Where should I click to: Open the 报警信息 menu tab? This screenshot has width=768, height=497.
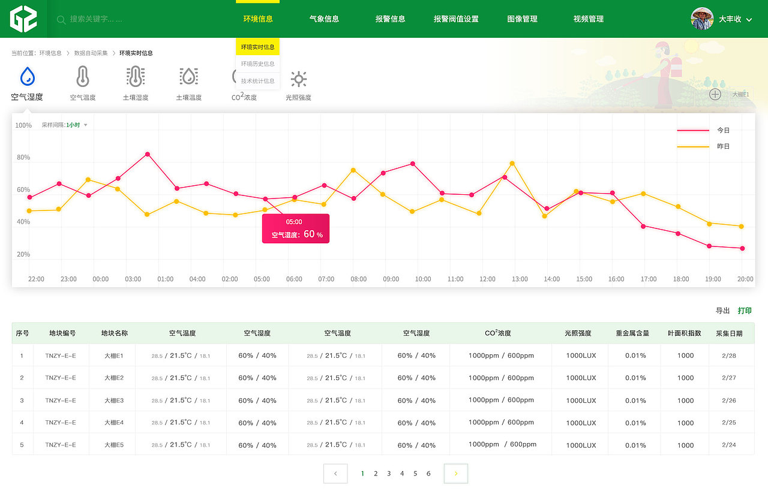[390, 19]
